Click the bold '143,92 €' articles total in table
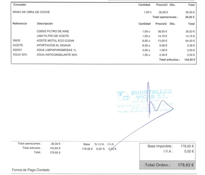This screenshot has width=205, height=175. pyautogui.click(x=190, y=60)
